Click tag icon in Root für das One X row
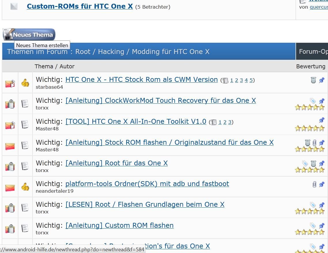The width and height of the screenshot is (328, 253). click(305, 163)
